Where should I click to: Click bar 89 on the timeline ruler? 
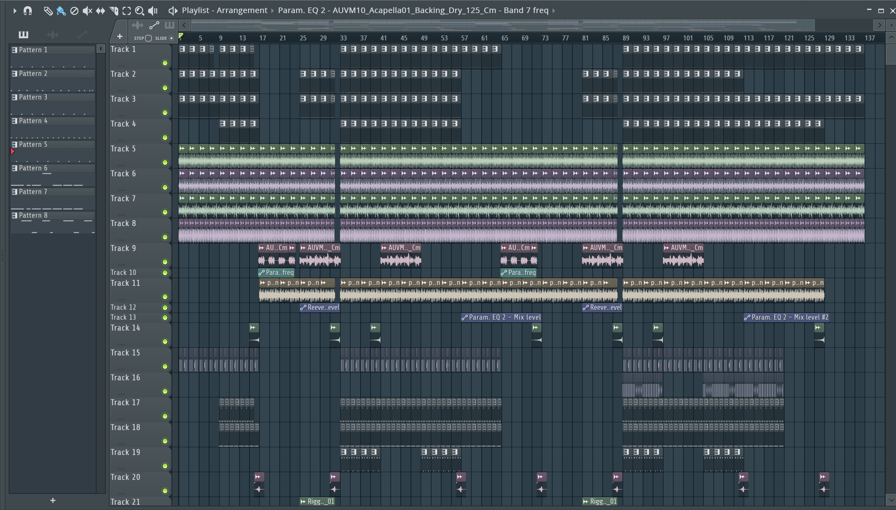pyautogui.click(x=626, y=38)
